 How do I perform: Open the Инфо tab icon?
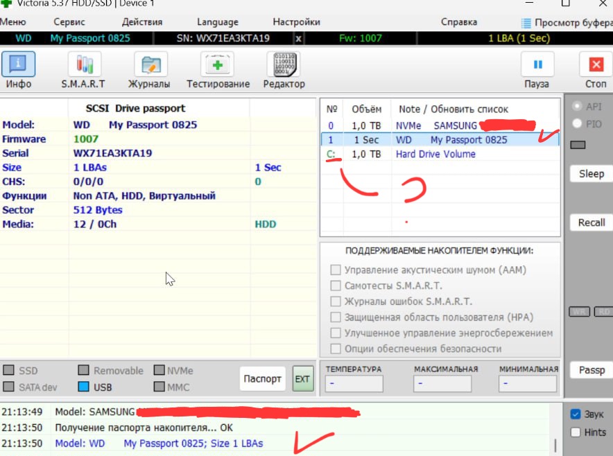pos(18,64)
